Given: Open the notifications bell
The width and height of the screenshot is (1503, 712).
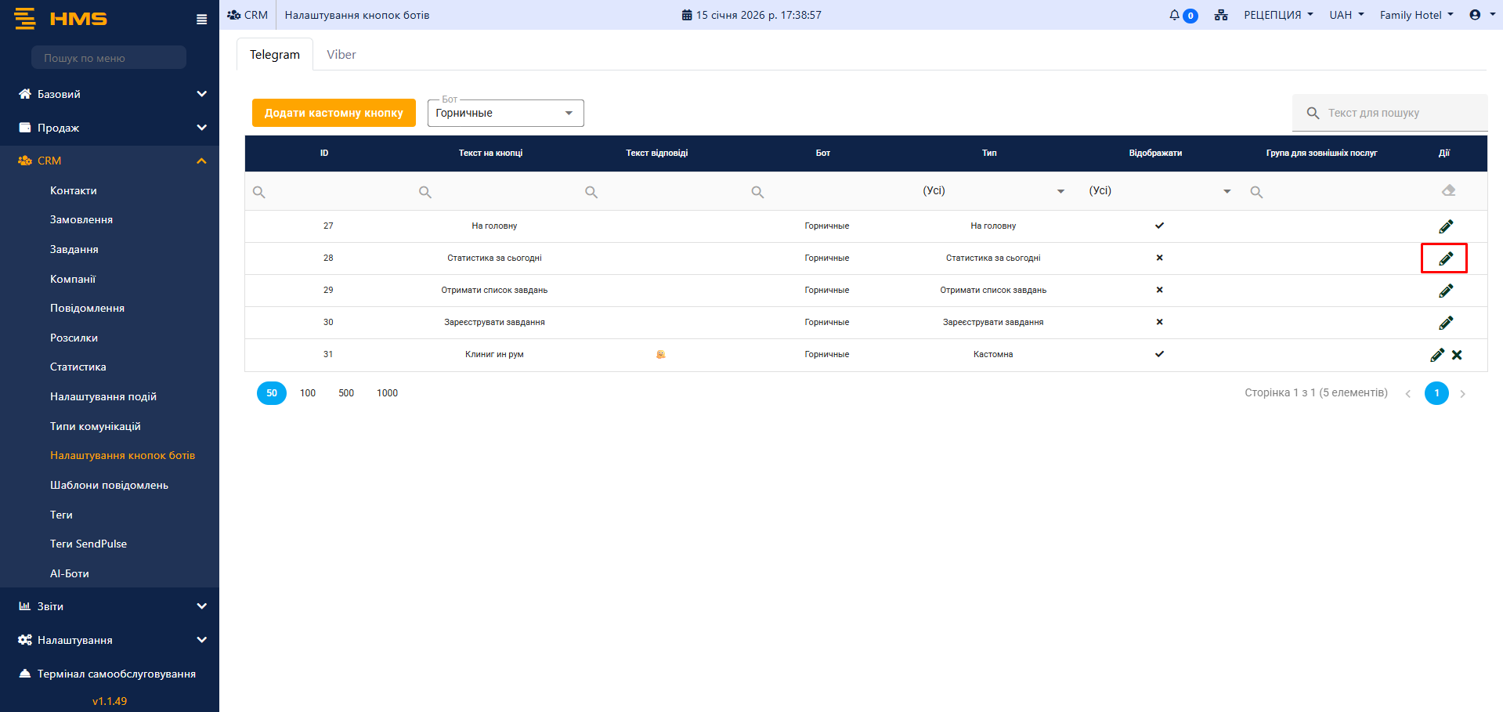Looking at the screenshot, I should 1174,15.
